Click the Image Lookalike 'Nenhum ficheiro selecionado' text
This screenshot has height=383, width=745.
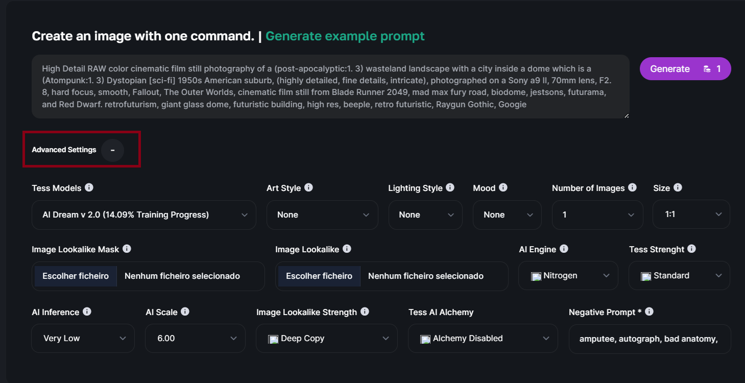[426, 276]
